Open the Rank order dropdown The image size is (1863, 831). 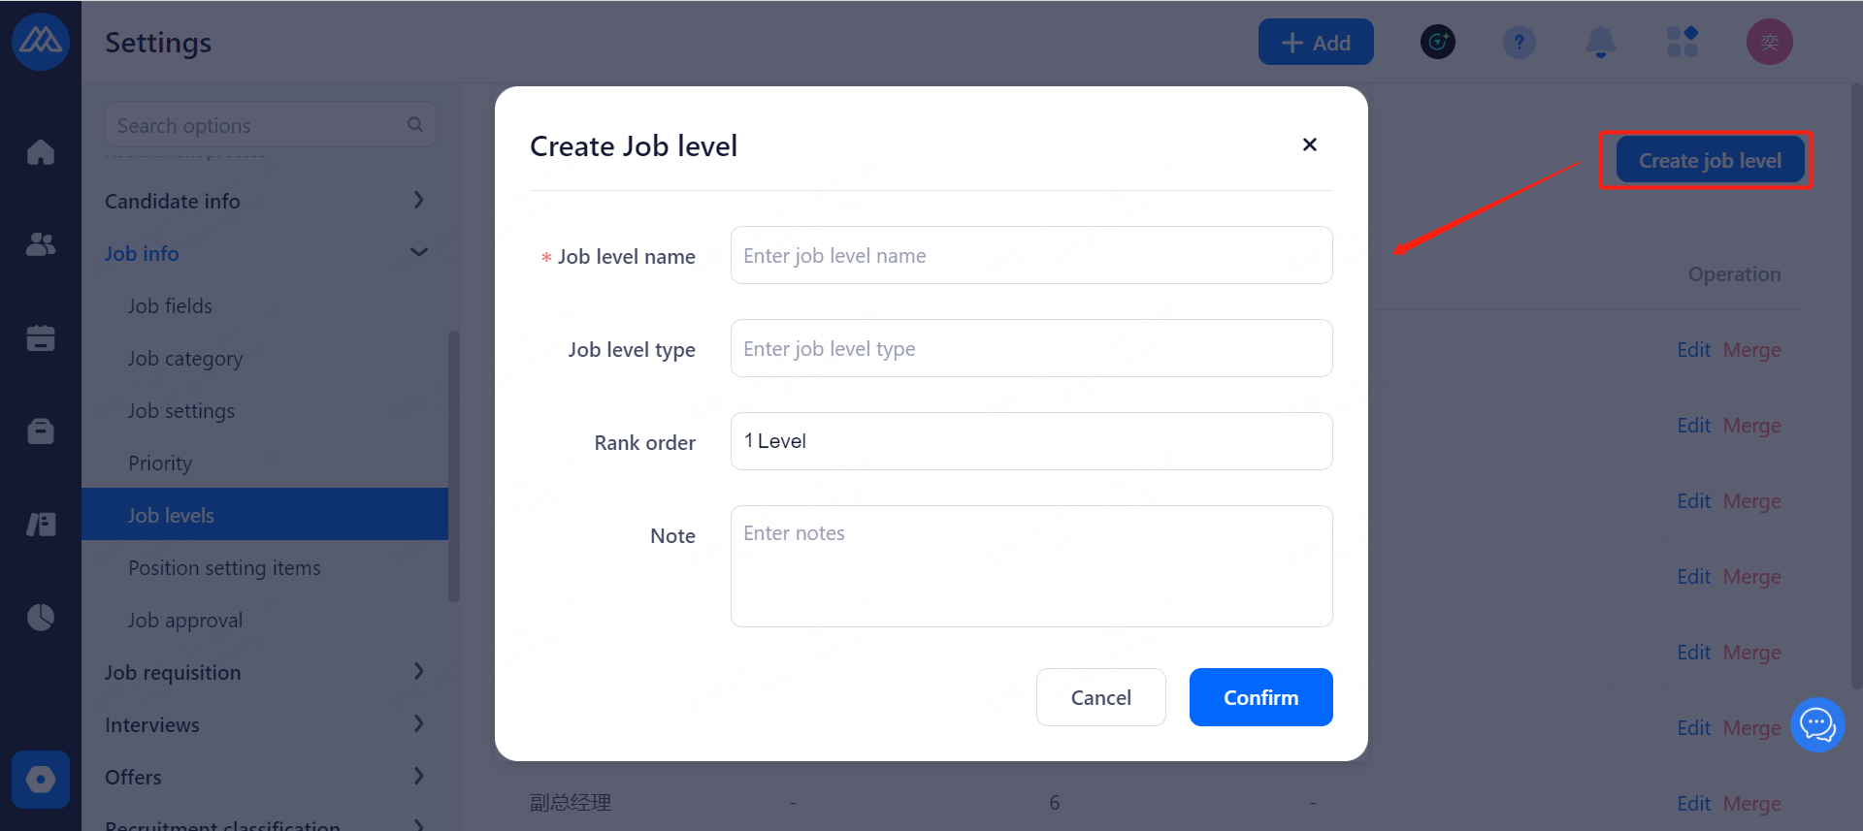coord(1030,441)
